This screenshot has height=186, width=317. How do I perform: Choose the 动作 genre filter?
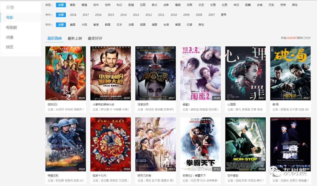coord(96,5)
